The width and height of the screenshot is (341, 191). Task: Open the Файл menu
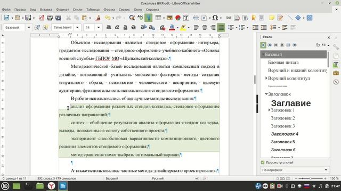tap(6, 10)
